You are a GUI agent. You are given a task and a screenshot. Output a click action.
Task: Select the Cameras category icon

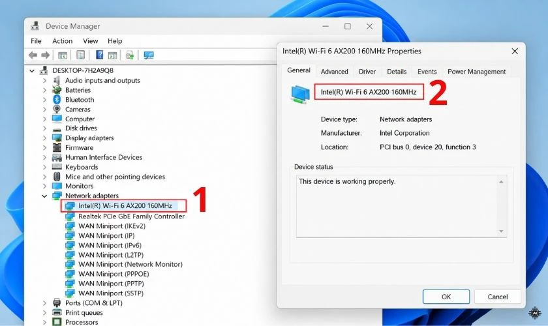tap(57, 109)
